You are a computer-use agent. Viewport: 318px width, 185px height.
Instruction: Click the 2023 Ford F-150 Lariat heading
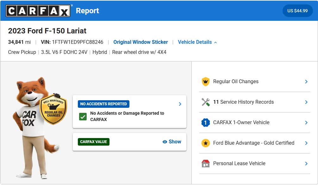pos(47,31)
